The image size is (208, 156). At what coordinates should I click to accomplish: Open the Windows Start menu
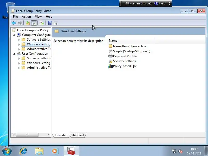[x=7, y=151]
